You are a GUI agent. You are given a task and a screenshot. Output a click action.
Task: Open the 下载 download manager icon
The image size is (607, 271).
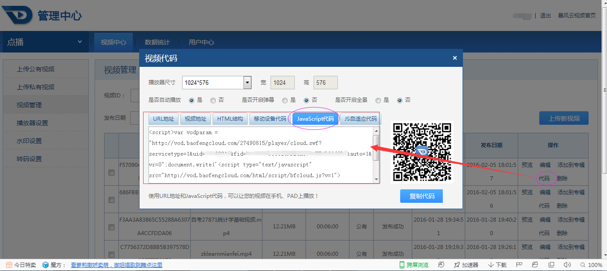click(496, 265)
